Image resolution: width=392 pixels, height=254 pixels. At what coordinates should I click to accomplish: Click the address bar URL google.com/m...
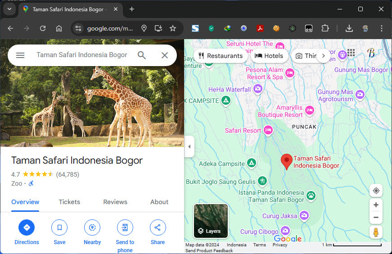tap(110, 29)
